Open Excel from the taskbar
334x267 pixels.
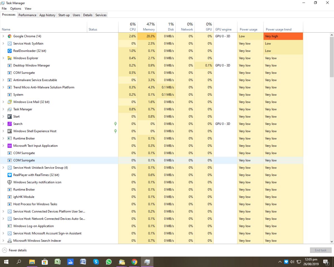pos(58,262)
